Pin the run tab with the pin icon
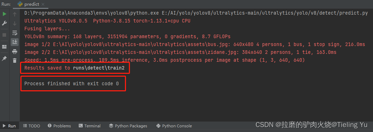Viewport: 373px width, 132px height. click(4, 59)
